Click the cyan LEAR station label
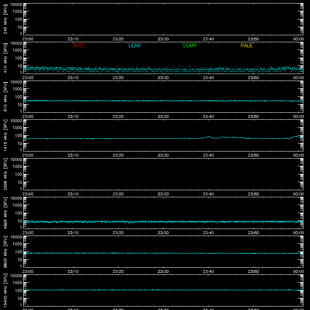 (x=134, y=45)
